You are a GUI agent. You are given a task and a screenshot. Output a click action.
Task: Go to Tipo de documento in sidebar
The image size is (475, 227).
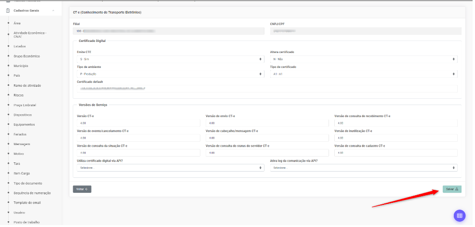coord(28,184)
